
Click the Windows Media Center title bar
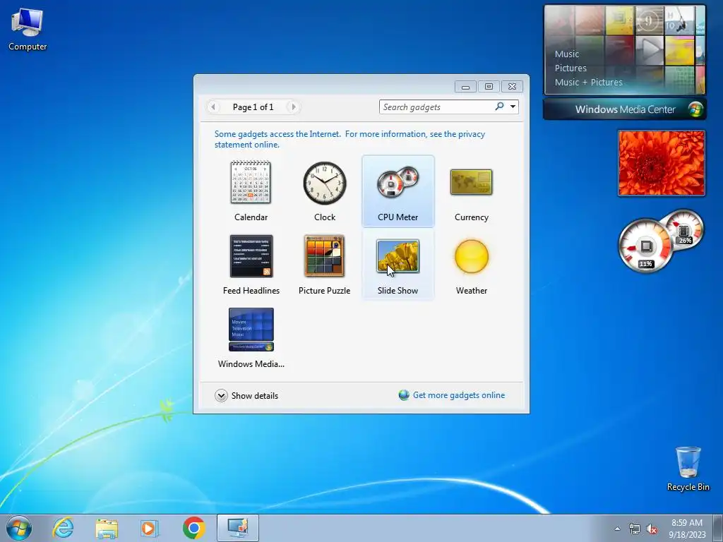(625, 109)
